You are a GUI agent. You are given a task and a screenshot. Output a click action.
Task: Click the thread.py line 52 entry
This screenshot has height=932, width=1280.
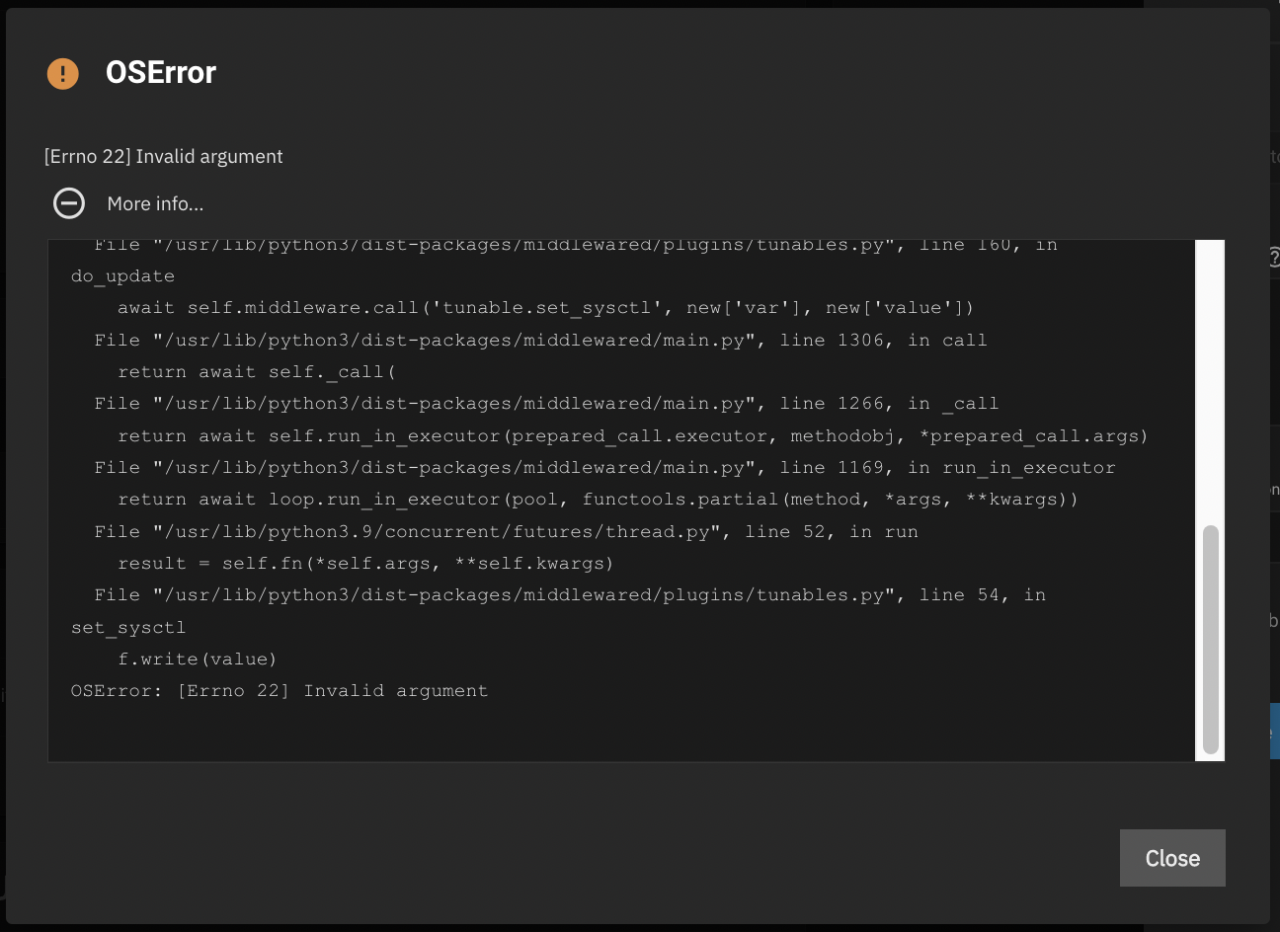click(494, 531)
